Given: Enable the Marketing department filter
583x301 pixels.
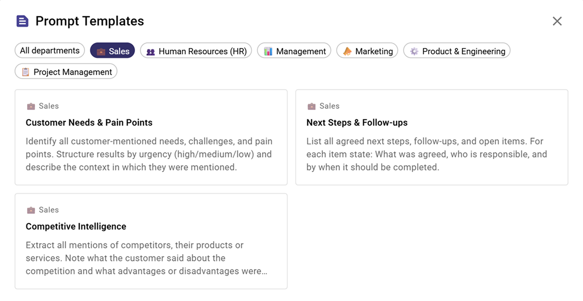Looking at the screenshot, I should (367, 51).
